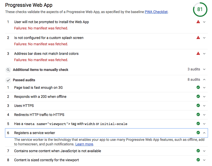The image size is (212, 166).
Task: Expand Additional items to manually check section
Action: point(204,69)
